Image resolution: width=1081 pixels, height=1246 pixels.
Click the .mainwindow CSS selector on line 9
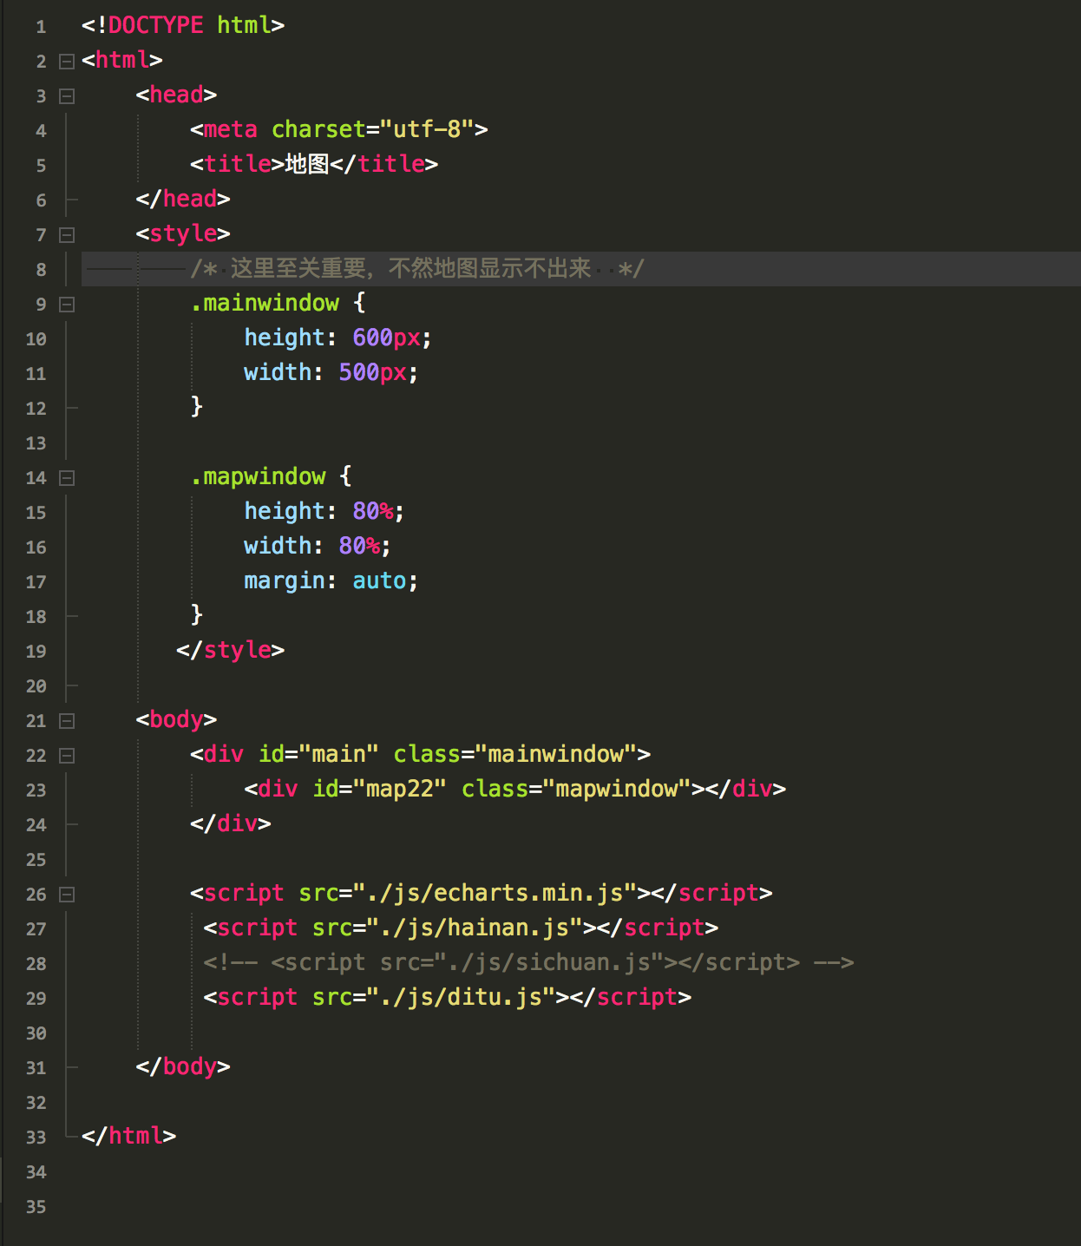pos(265,303)
